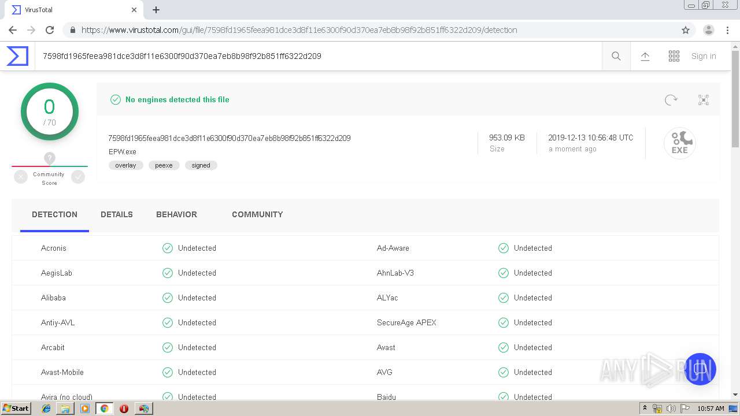Click Internet Explorer taskbar icon
Screen dimensions: 740x416
(46, 408)
